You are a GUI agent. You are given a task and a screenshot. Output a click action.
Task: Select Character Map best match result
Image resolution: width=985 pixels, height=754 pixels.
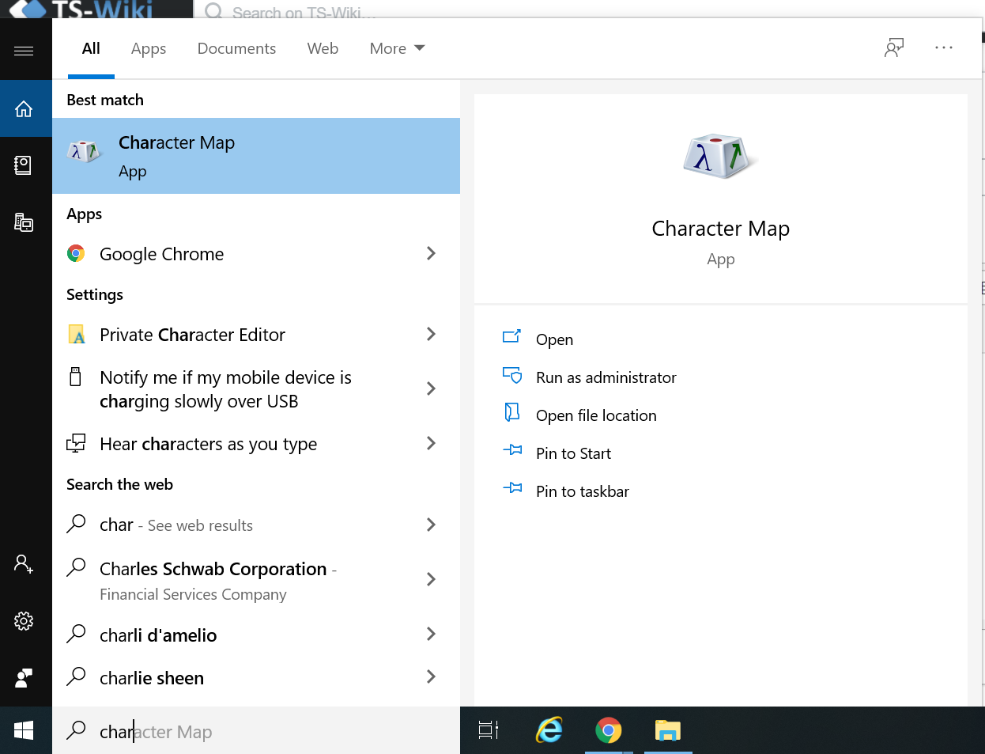coord(255,156)
